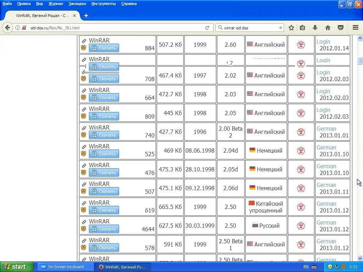This screenshot has width=363, height=272.
Task: Open Login link dated 2012.01.14
Action: 323,42
